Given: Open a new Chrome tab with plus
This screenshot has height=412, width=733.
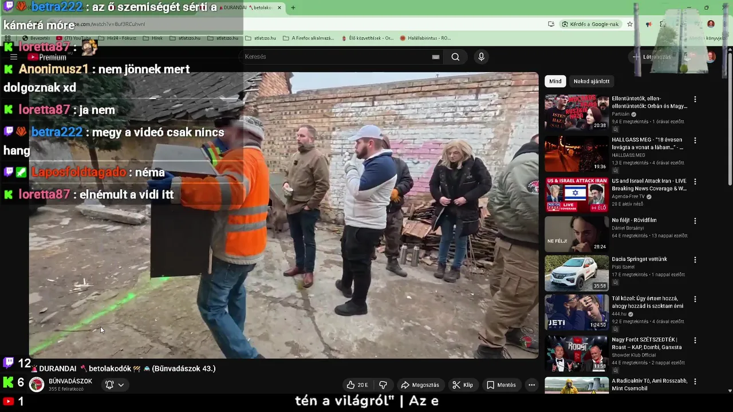Looking at the screenshot, I should (293, 7).
